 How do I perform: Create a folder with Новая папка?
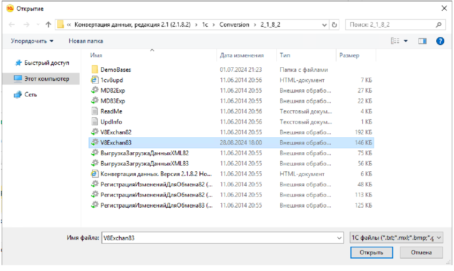point(86,41)
